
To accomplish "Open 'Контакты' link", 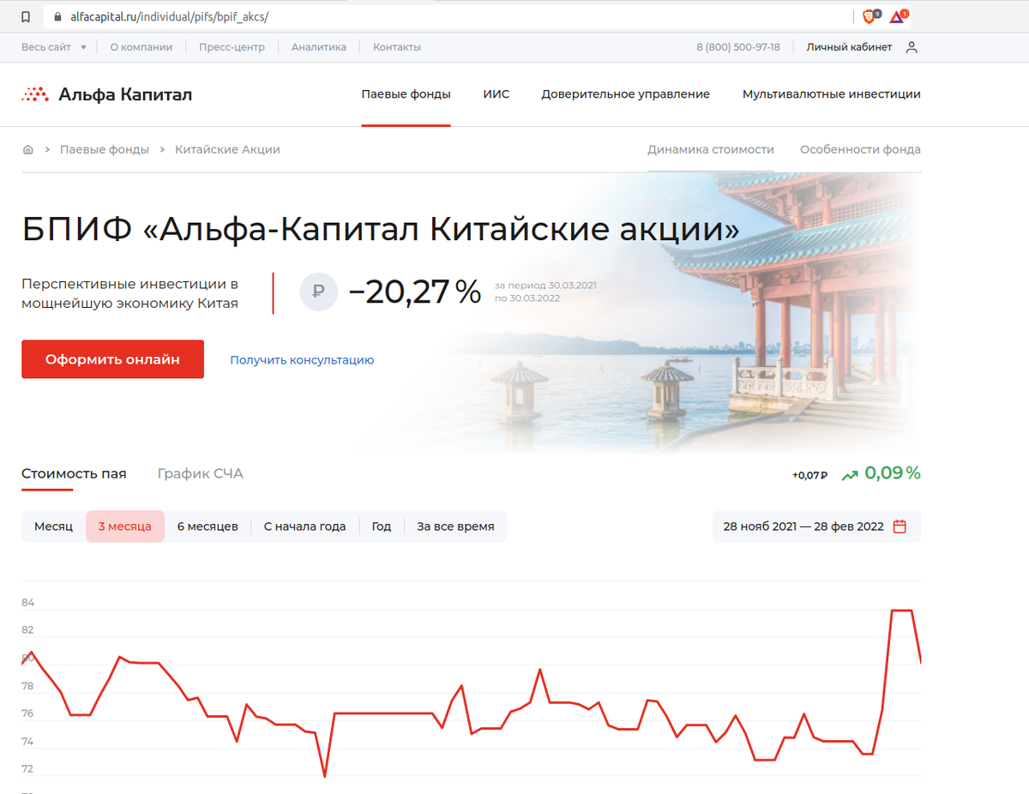I will 397,47.
